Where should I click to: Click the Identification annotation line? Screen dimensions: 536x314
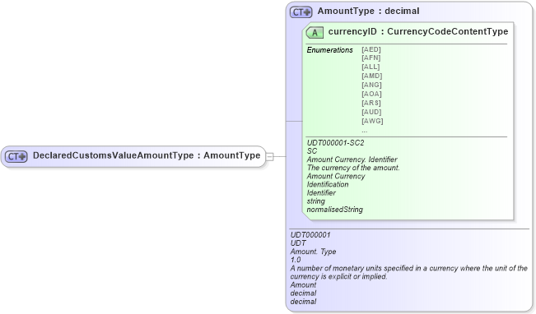click(328, 184)
